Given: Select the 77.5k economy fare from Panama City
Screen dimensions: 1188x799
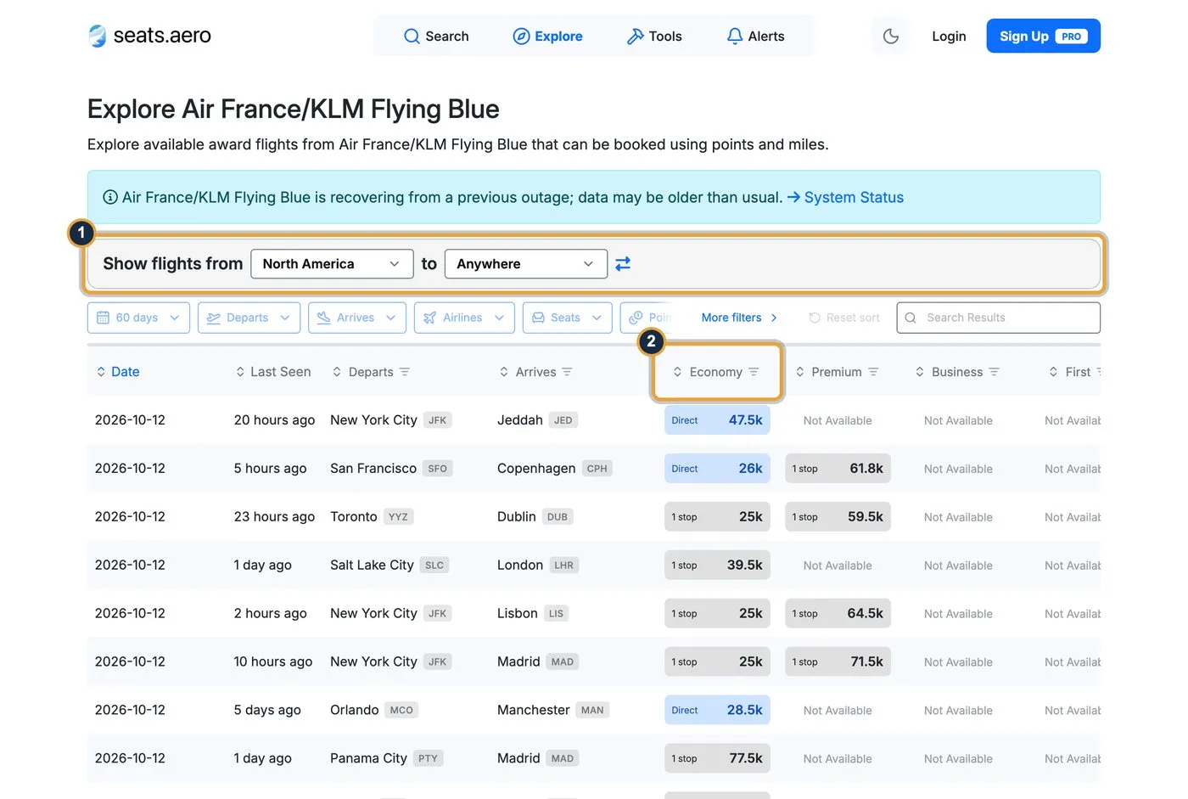Looking at the screenshot, I should tap(717, 759).
